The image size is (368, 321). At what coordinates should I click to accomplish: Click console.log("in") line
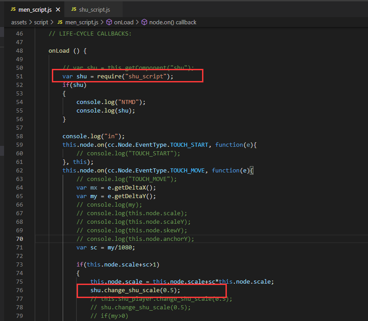coord(93,136)
